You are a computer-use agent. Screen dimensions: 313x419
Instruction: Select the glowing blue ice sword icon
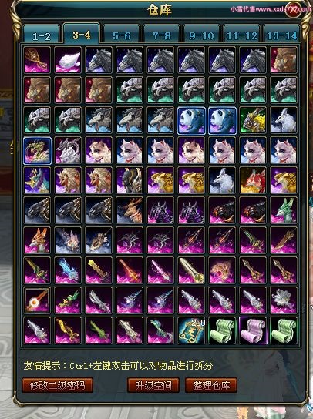[68, 270]
